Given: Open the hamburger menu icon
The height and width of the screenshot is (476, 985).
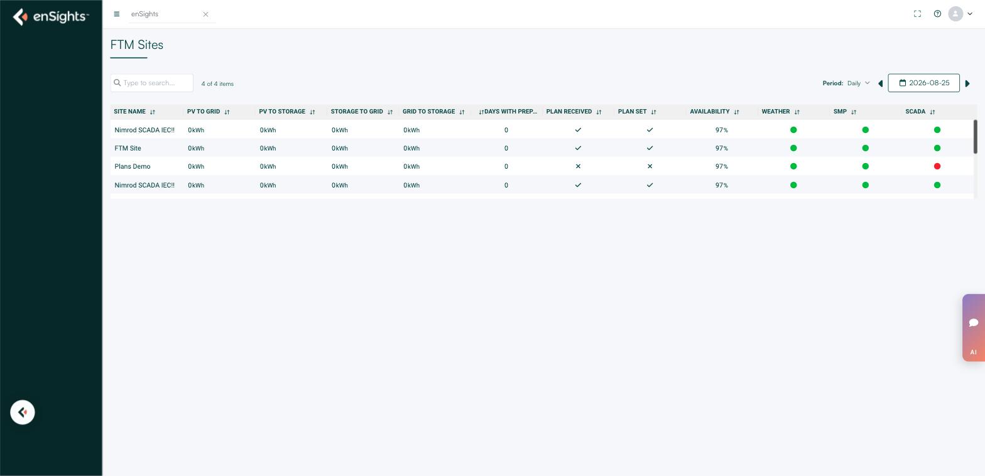Looking at the screenshot, I should (116, 14).
